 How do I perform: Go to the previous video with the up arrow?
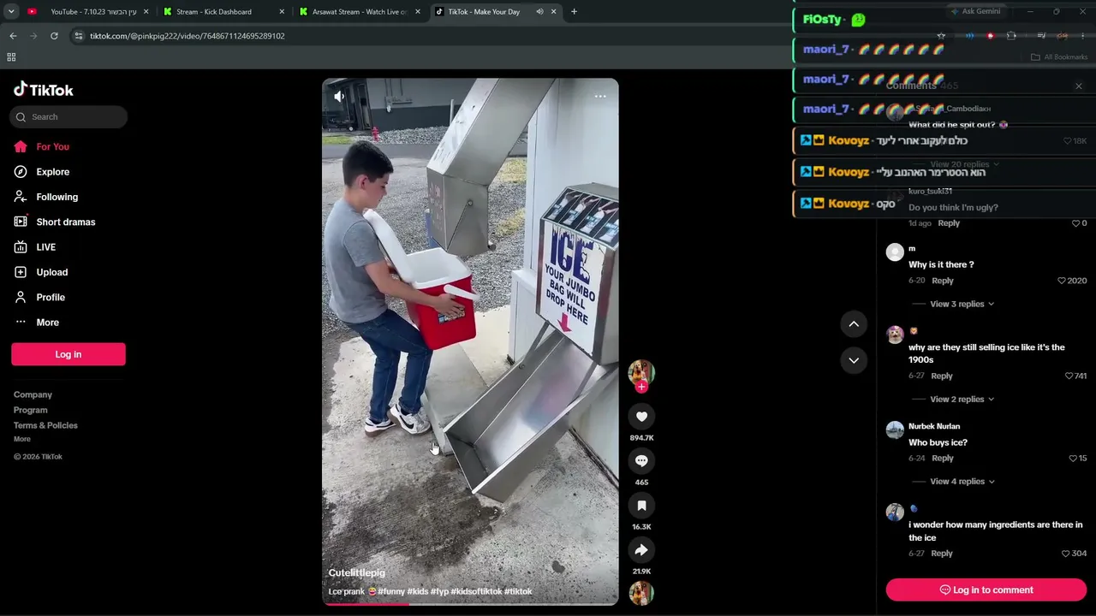(854, 323)
